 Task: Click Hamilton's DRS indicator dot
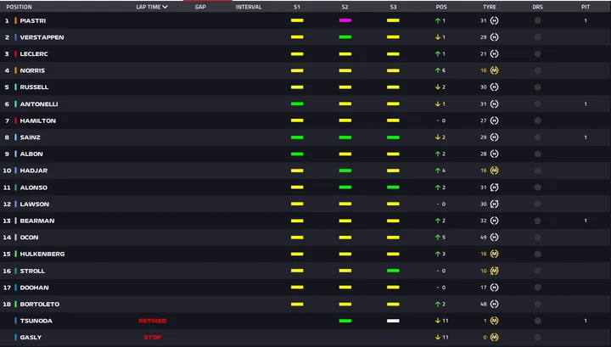(537, 120)
